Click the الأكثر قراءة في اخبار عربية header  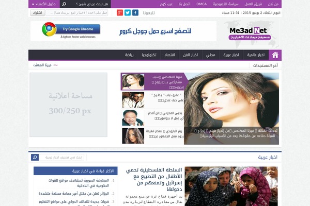(x=75, y=171)
